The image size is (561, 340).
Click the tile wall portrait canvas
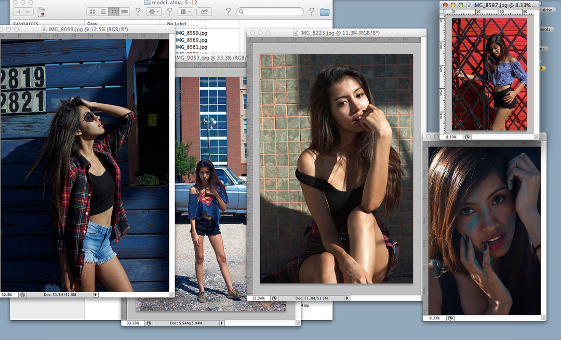[336, 169]
